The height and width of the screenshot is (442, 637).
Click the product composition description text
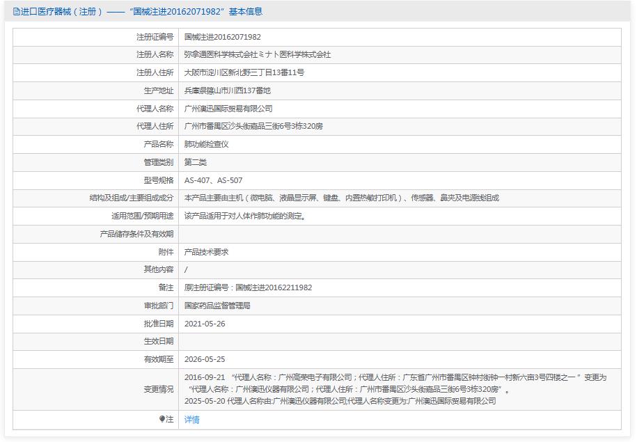[341, 198]
